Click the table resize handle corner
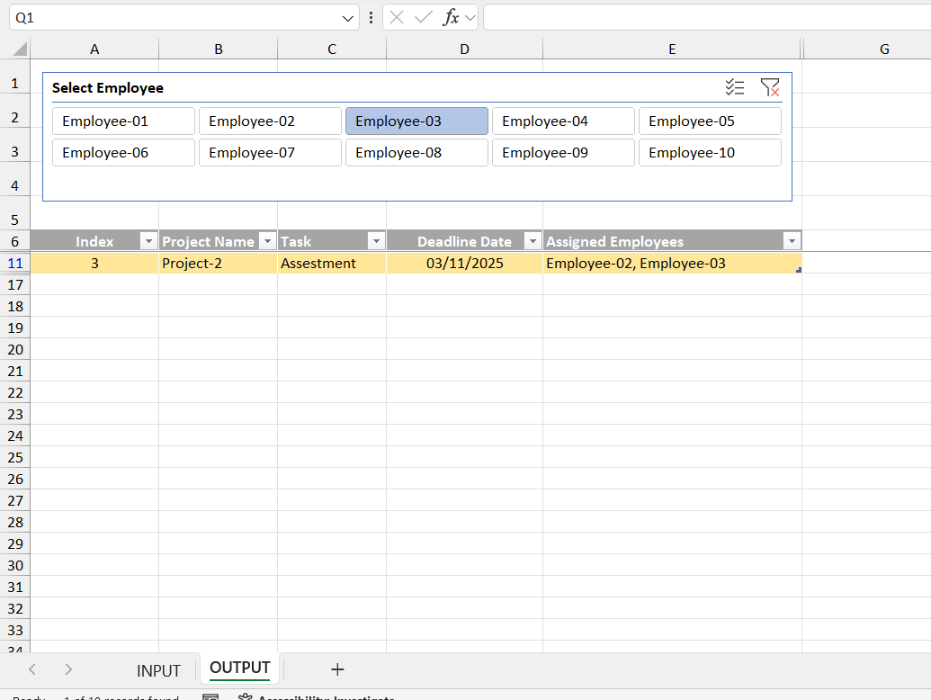Viewport: 931px width, 700px height. tap(799, 270)
